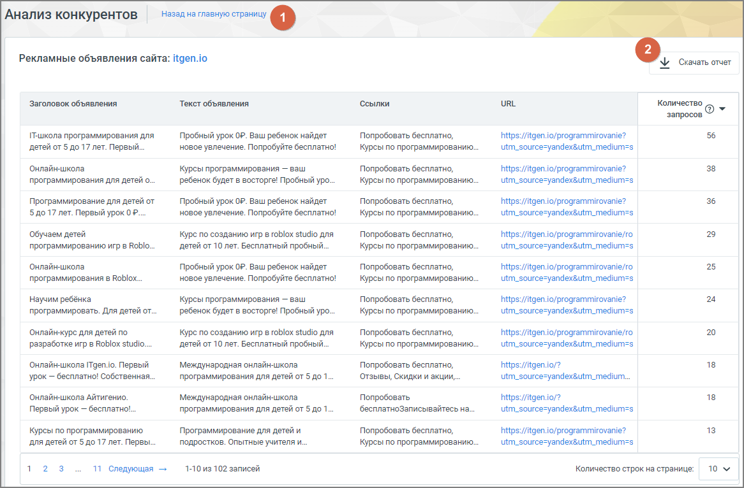The height and width of the screenshot is (488, 744).
Task: Open the help icon beside Количество запросов
Action: pos(710,109)
